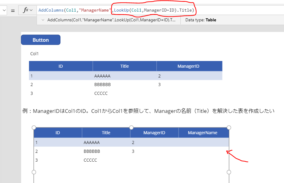Click the Data type: Table indicator
The image size is (284, 183).
tap(201, 20)
